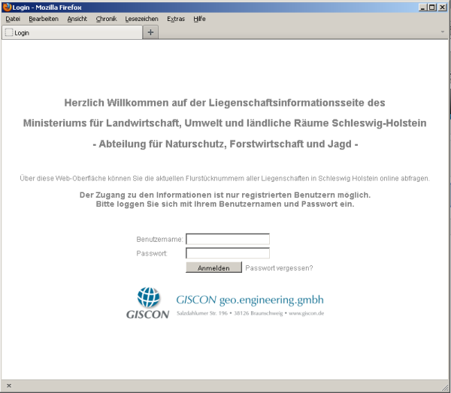Open a new tab with the plus button

click(150, 32)
